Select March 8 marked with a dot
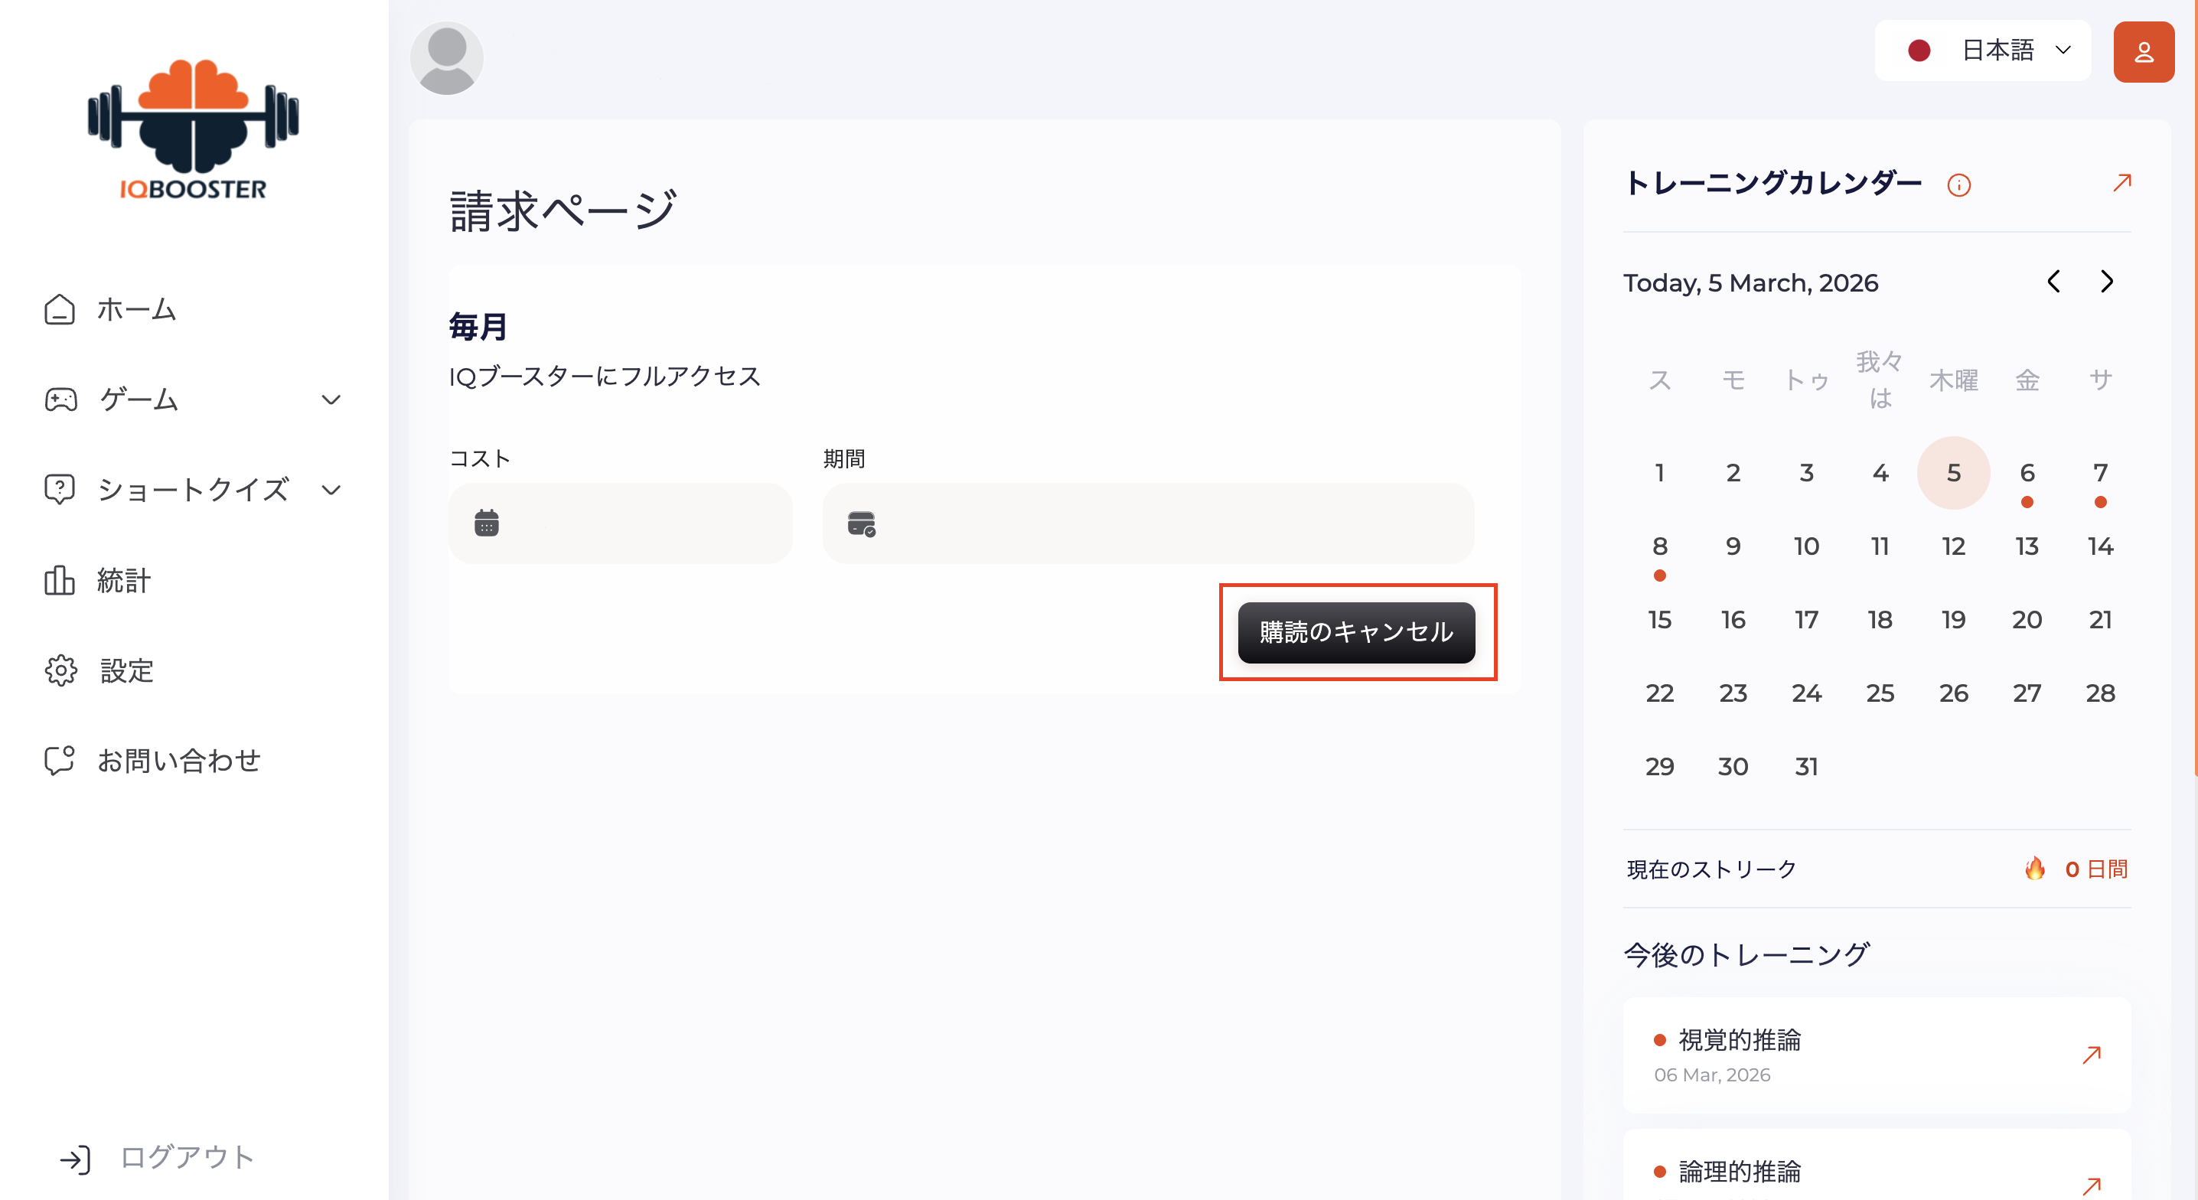The width and height of the screenshot is (2198, 1200). click(1659, 546)
